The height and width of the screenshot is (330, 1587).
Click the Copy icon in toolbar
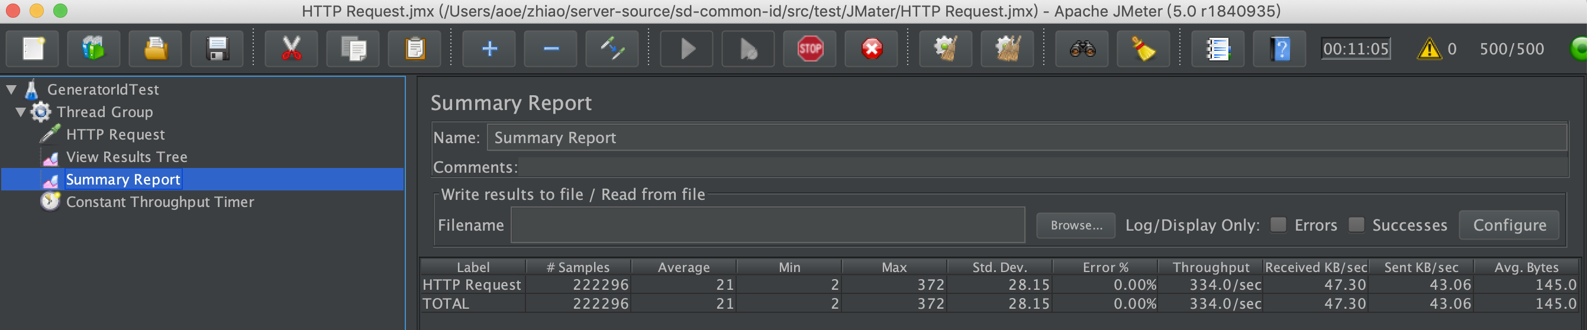353,48
